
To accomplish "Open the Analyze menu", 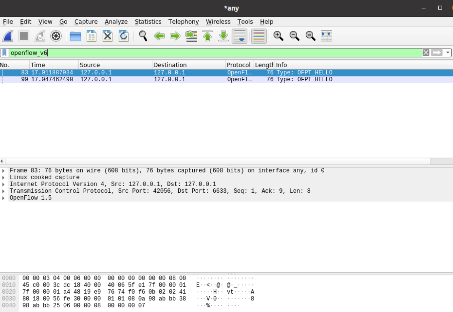I will tap(116, 22).
